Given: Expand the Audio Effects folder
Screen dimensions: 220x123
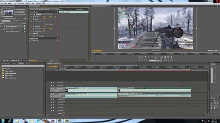Looking at the screenshot, I should (1, 71).
